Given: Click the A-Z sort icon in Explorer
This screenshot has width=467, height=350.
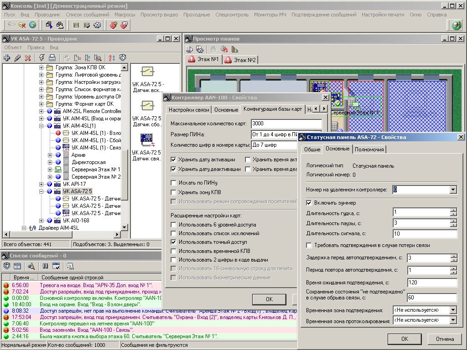Looking at the screenshot, I should pos(111,58).
